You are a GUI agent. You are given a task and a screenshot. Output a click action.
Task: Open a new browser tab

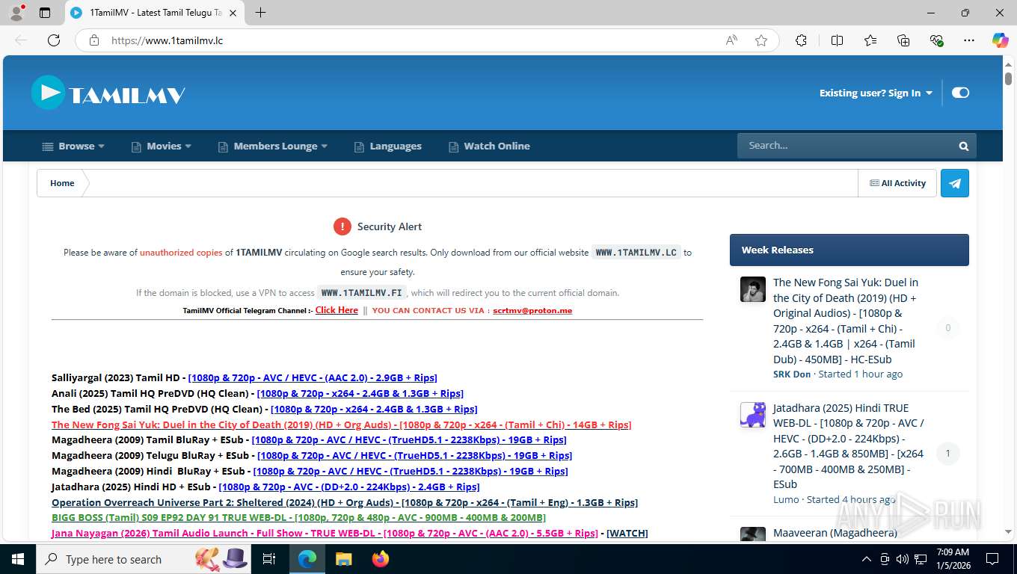(260, 13)
